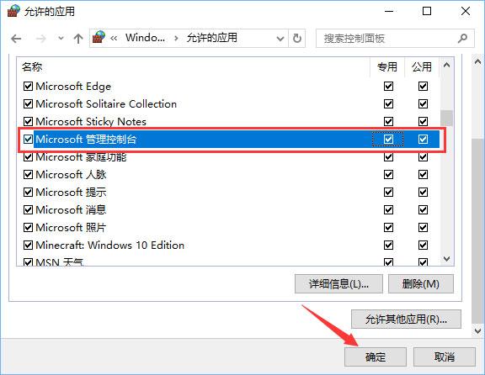Screen dimensions: 485x375
Task: Click 允许其他应用(R)... button
Action: pyautogui.click(x=406, y=320)
